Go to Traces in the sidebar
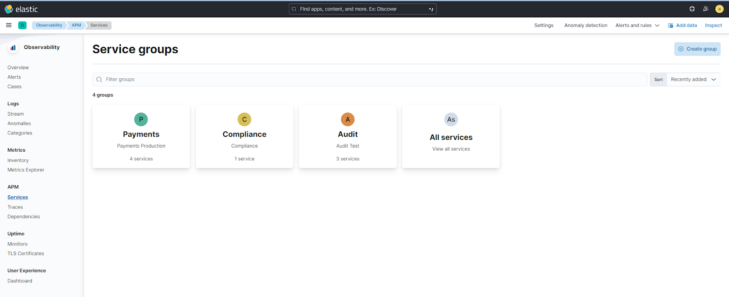The image size is (729, 297). pos(15,207)
